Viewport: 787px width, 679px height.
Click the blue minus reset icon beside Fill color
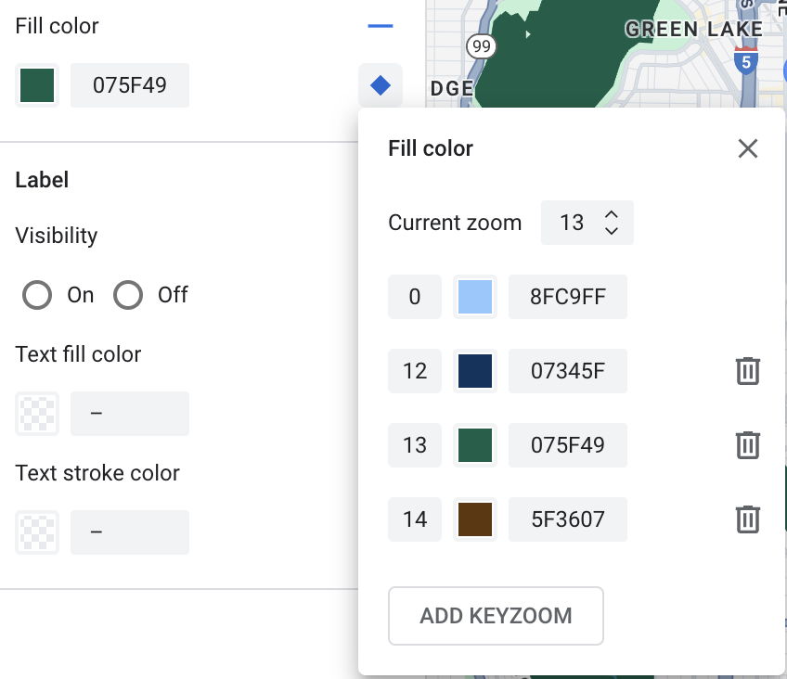381,26
